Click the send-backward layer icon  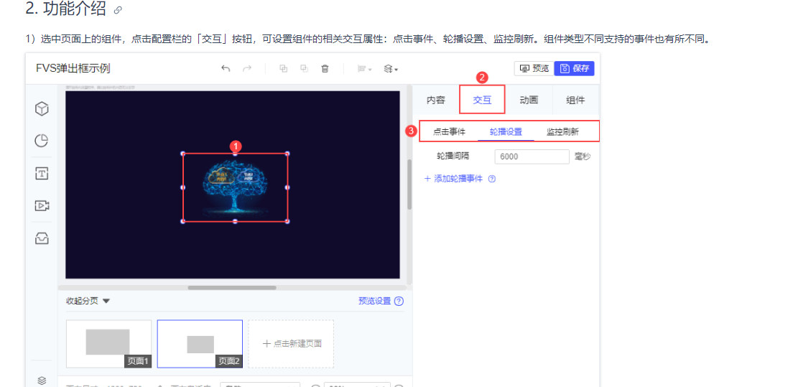pos(304,69)
